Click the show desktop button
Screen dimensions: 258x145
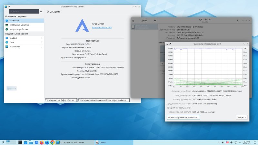(x=255, y=142)
